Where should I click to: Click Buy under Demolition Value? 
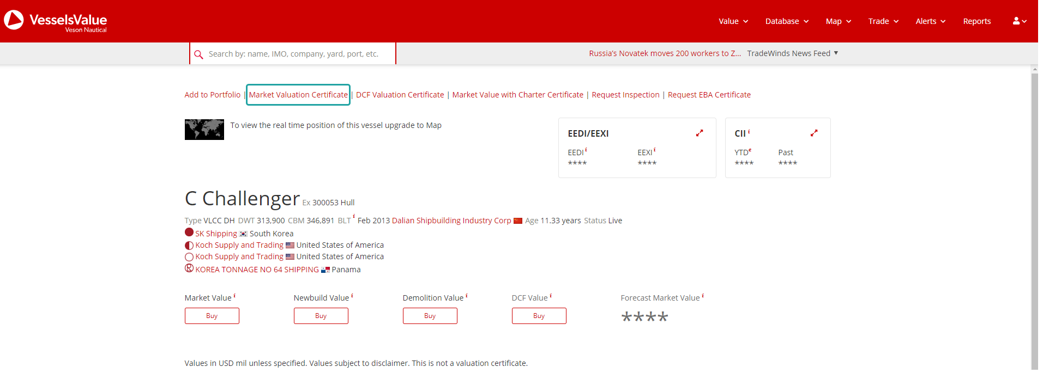[x=430, y=316]
